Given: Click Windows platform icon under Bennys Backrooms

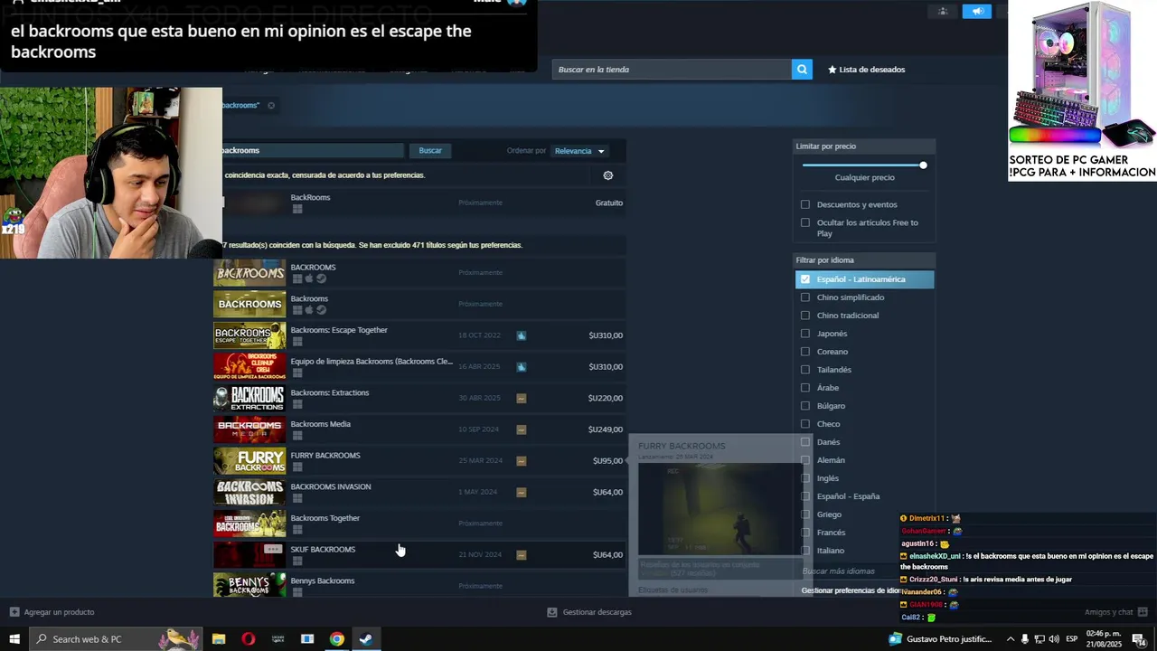Looking at the screenshot, I should pyautogui.click(x=296, y=592).
